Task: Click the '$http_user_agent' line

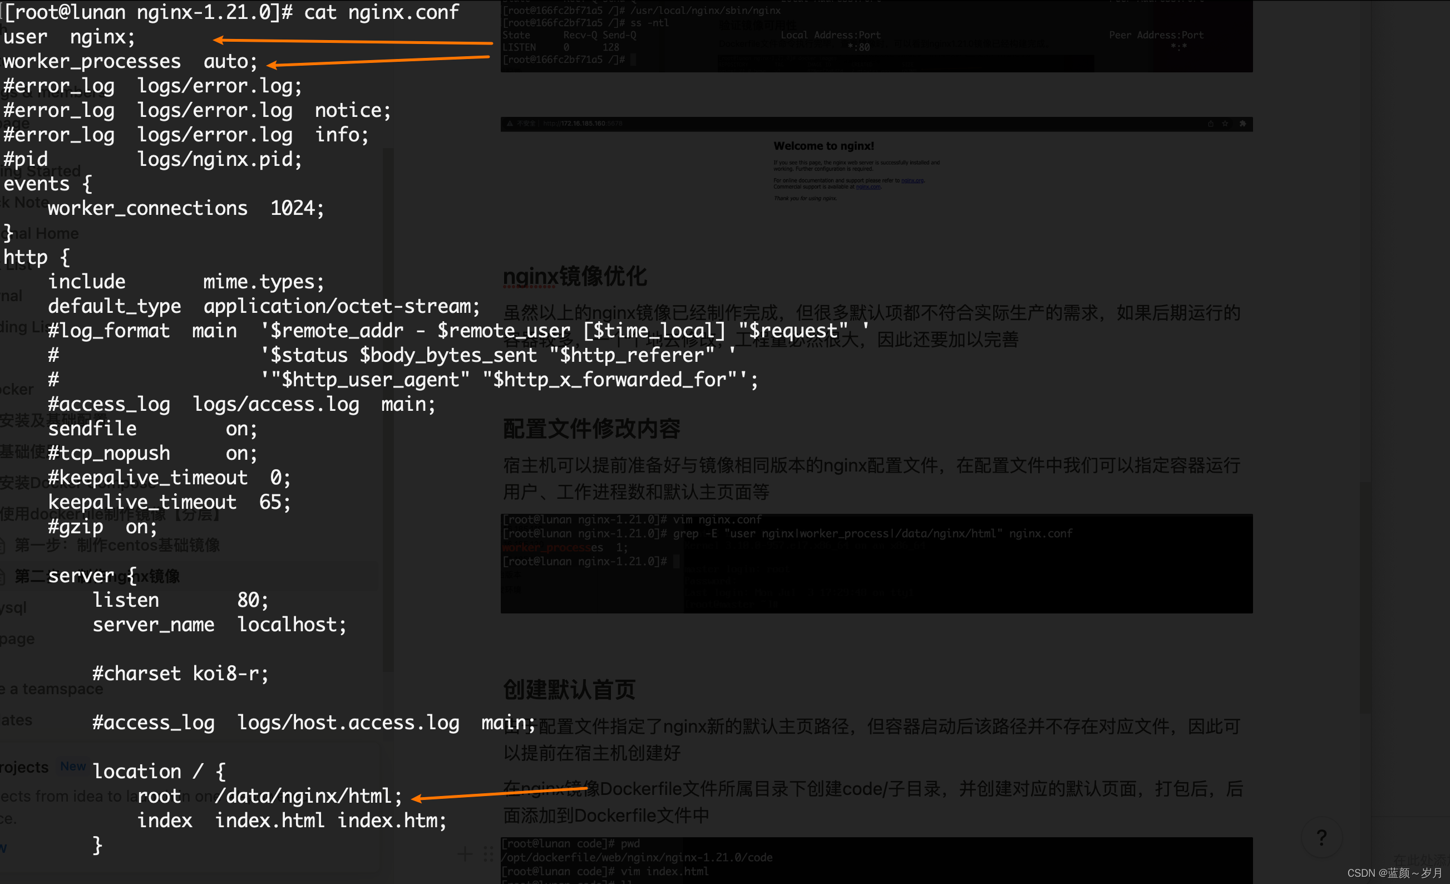Action: [x=403, y=379]
